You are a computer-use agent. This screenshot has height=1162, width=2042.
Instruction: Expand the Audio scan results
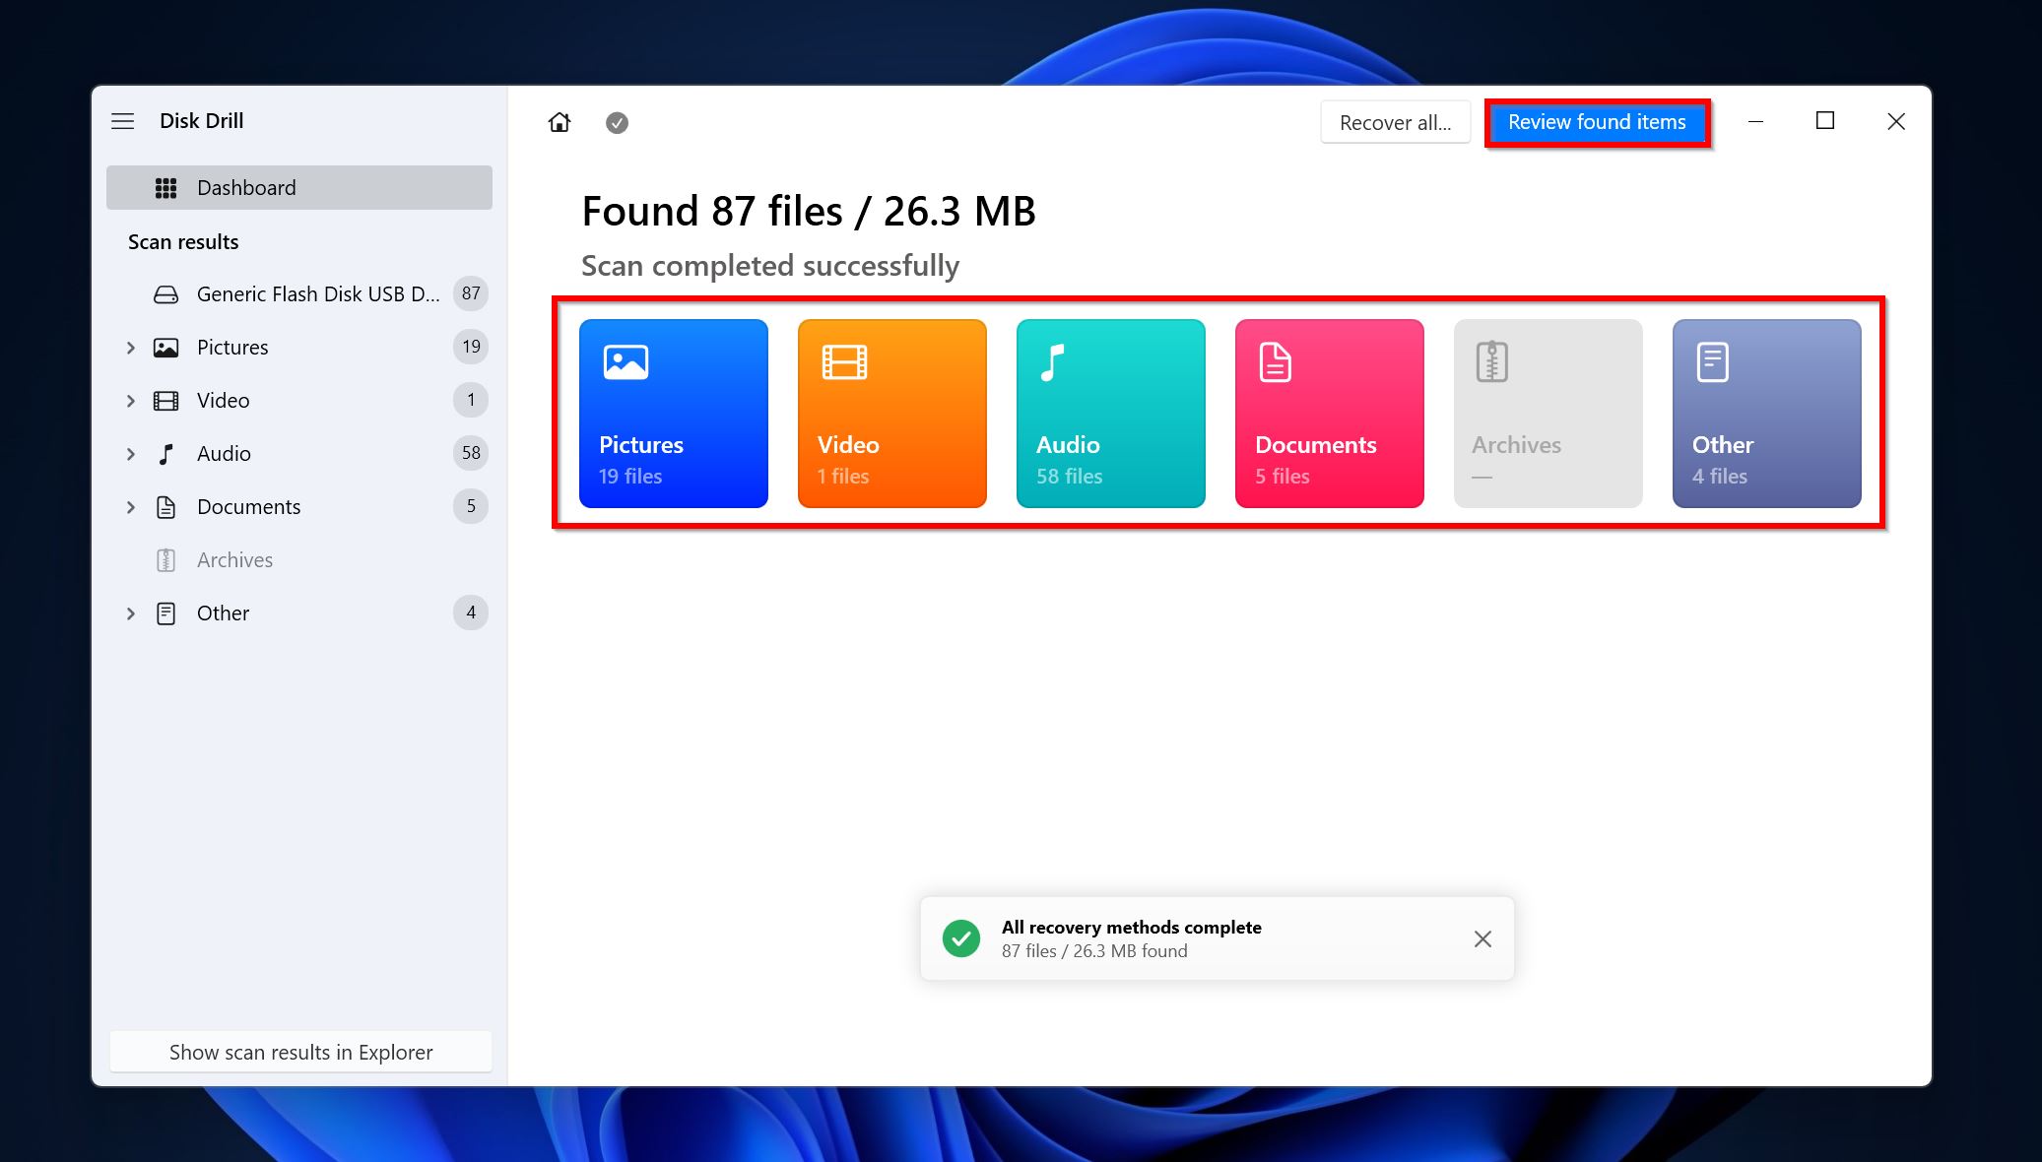[x=130, y=453]
